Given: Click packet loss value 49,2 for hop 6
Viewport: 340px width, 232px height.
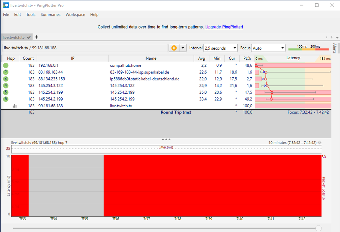Looking at the screenshot, I should pos(248,99).
